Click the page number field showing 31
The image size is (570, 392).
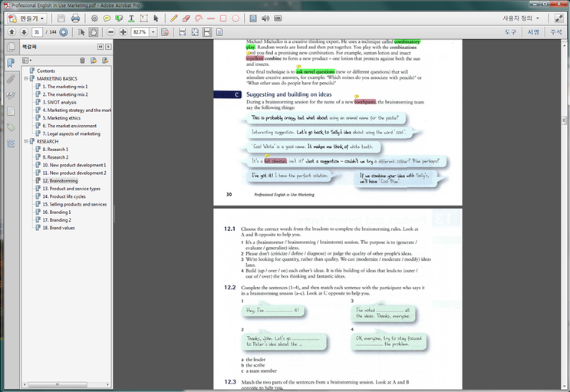[x=37, y=32]
